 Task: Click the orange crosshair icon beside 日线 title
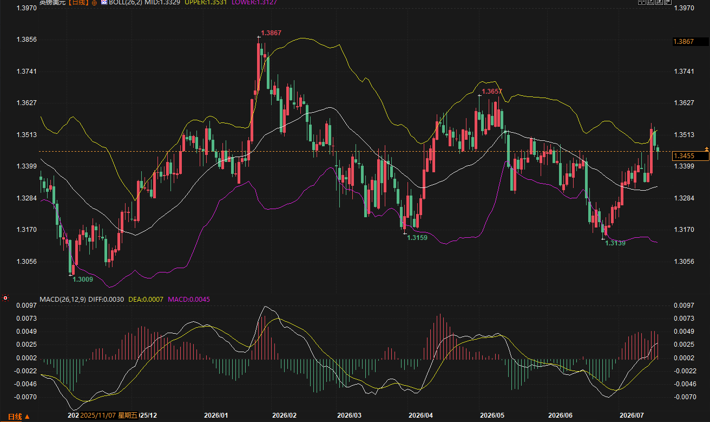pyautogui.click(x=94, y=3)
